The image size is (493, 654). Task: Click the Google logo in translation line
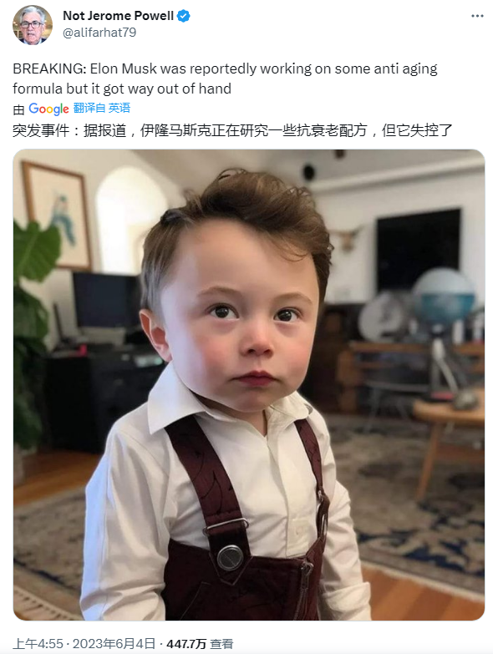pyautogui.click(x=48, y=109)
